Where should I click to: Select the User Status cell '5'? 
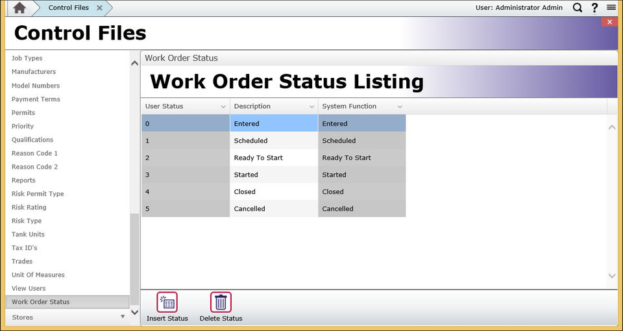click(x=186, y=208)
